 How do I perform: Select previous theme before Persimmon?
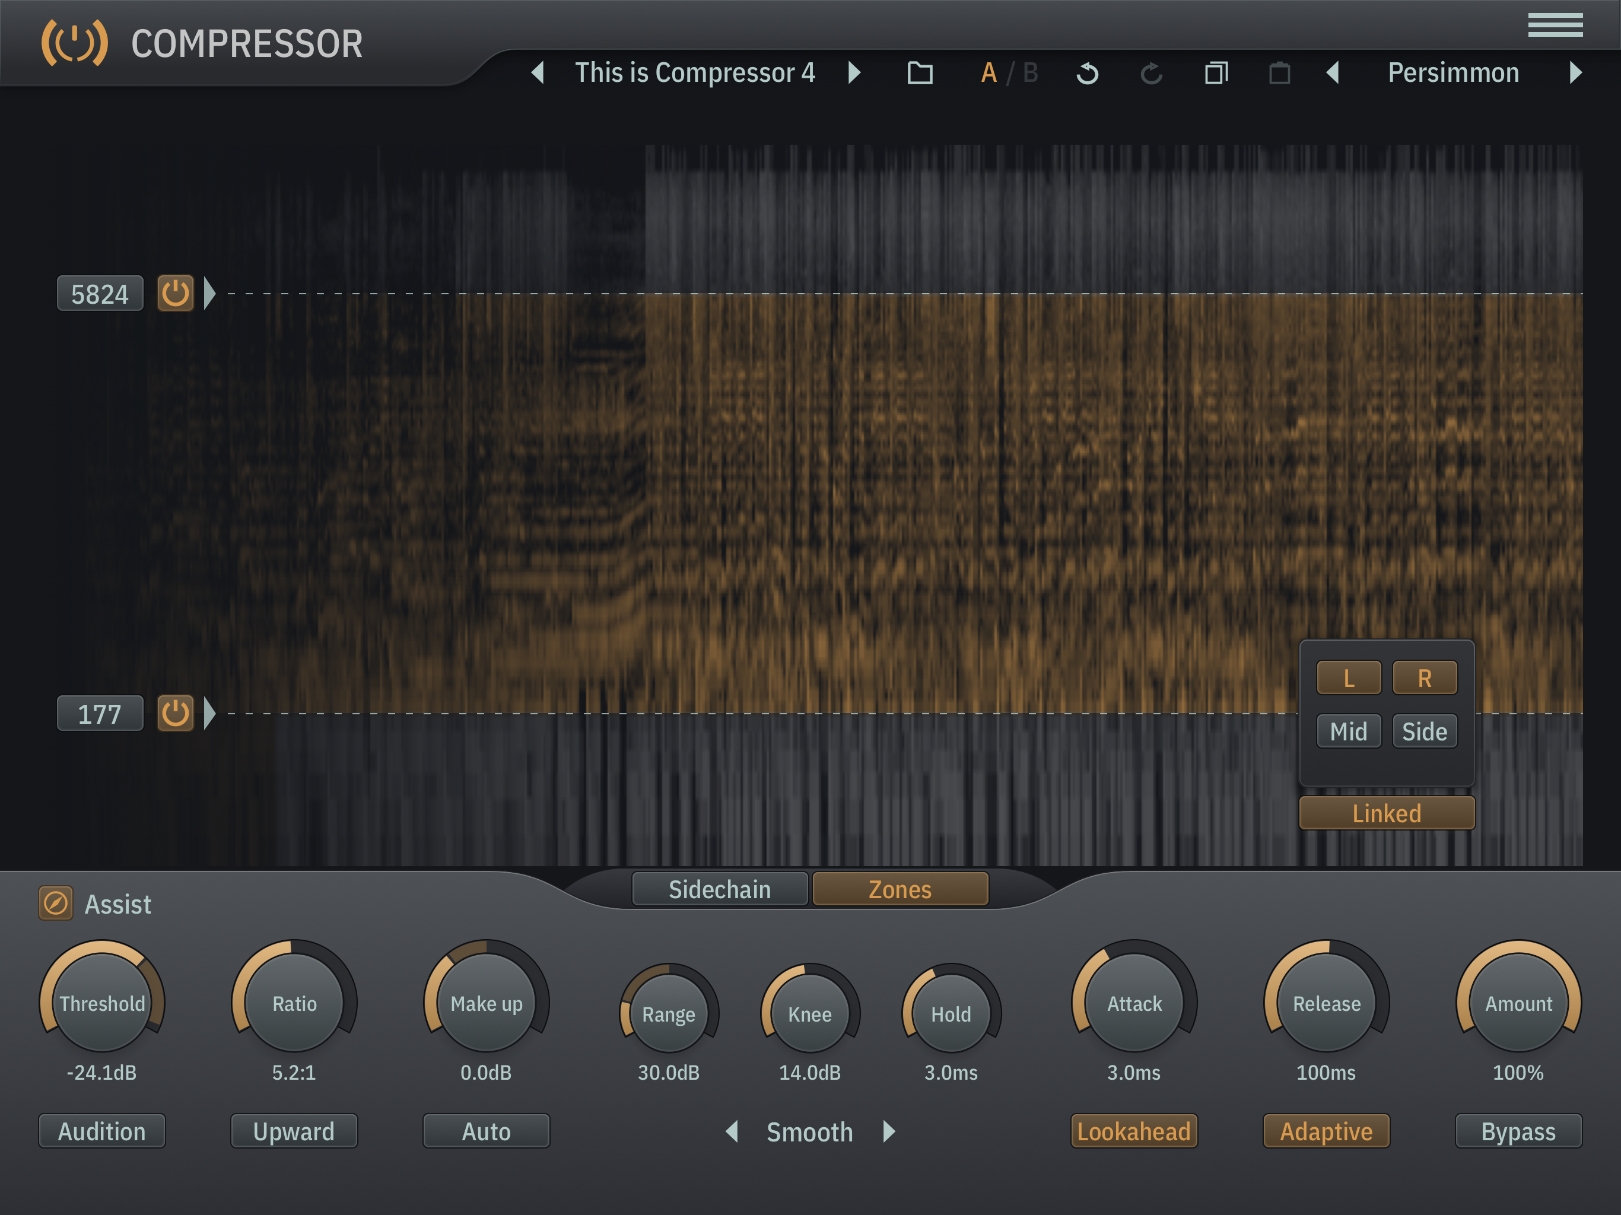point(1333,72)
